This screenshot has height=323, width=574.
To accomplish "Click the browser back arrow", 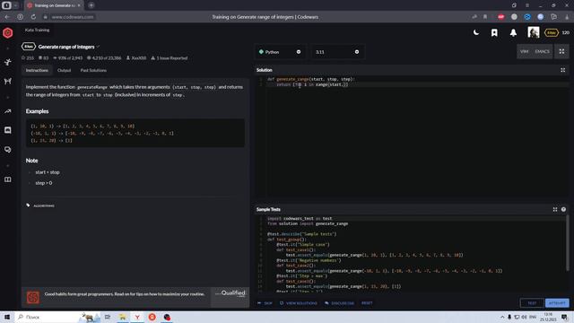I will [7, 17].
